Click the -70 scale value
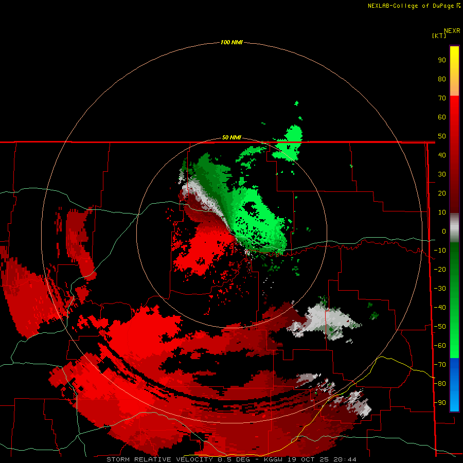Image resolution: width=463 pixels, height=463 pixels. 440,365
